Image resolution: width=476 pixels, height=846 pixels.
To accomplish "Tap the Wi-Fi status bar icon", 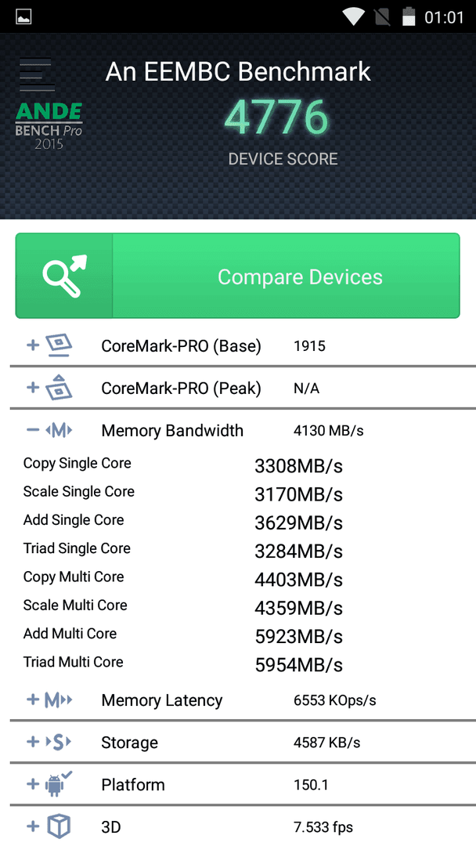I will [x=354, y=16].
